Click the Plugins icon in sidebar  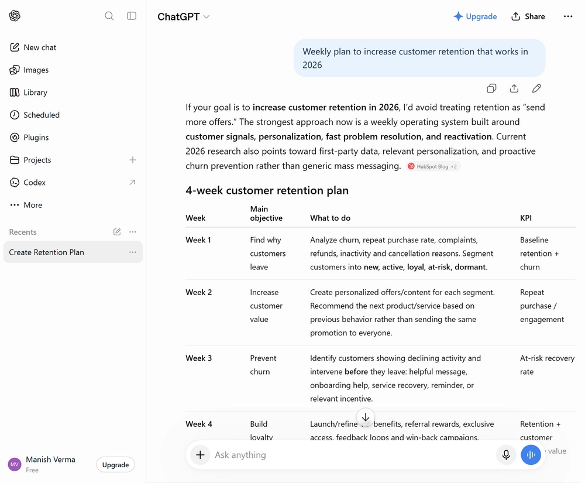15,138
